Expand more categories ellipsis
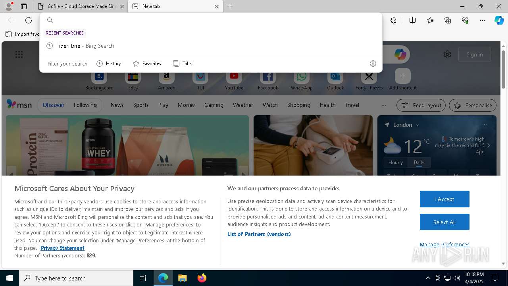Image resolution: width=508 pixels, height=286 pixels. pos(383,105)
